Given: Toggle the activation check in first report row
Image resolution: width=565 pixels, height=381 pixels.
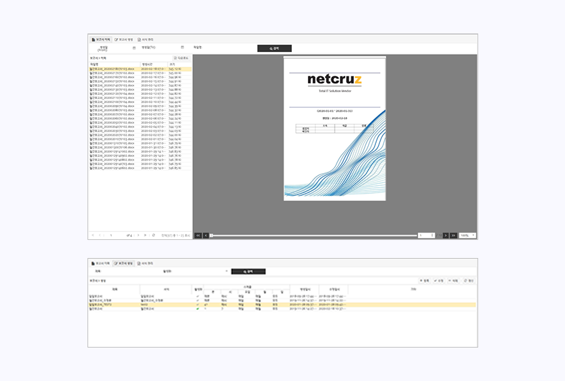Looking at the screenshot, I should [x=198, y=296].
